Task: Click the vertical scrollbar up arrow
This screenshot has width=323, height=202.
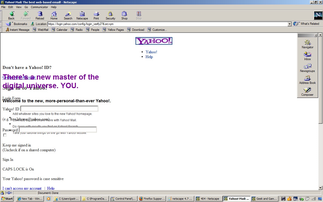Action: [320, 35]
